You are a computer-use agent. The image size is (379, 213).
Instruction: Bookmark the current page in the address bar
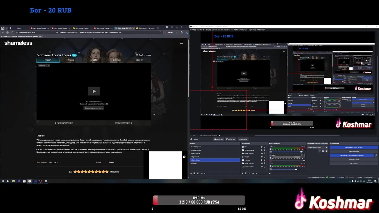point(160,32)
